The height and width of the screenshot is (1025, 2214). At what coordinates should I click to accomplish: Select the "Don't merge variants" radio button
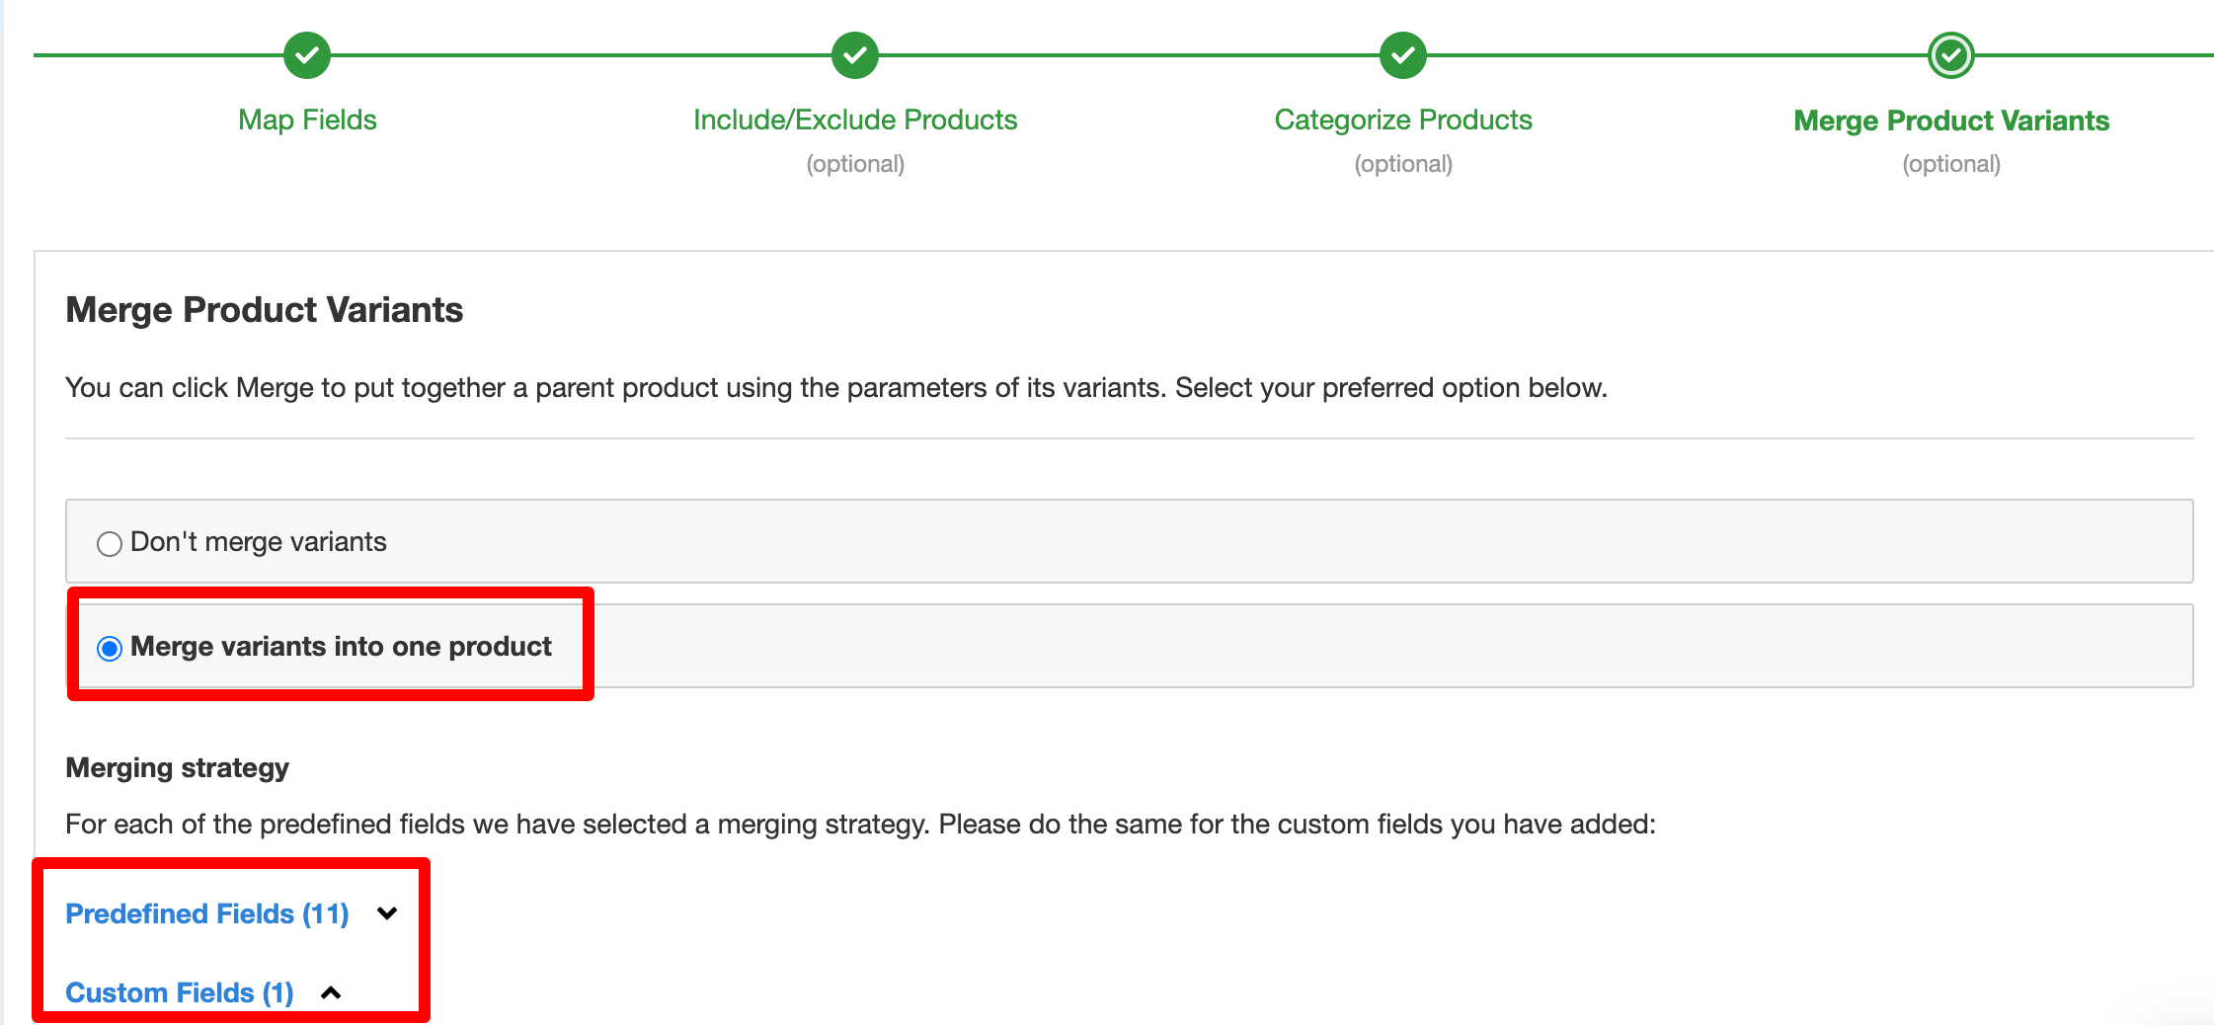(x=110, y=542)
